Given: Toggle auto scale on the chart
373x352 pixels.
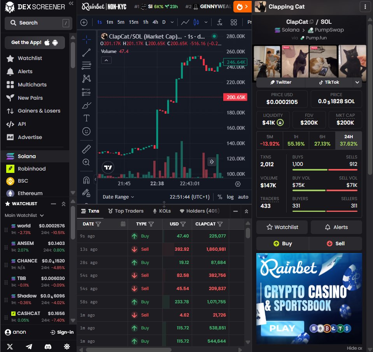Looking at the screenshot, I should (x=243, y=197).
